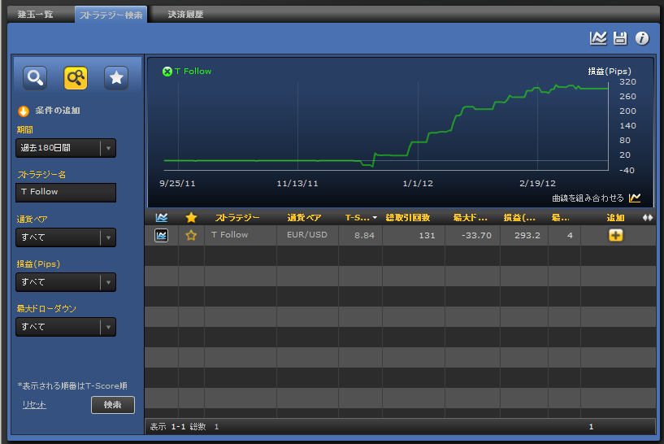This screenshot has width=664, height=444.
Task: Select the advanced search gears icon
Action: point(76,77)
